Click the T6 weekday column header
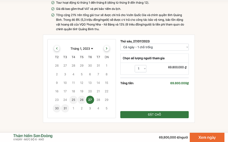The height and width of the screenshot is (142, 228). click(x=90, y=57)
